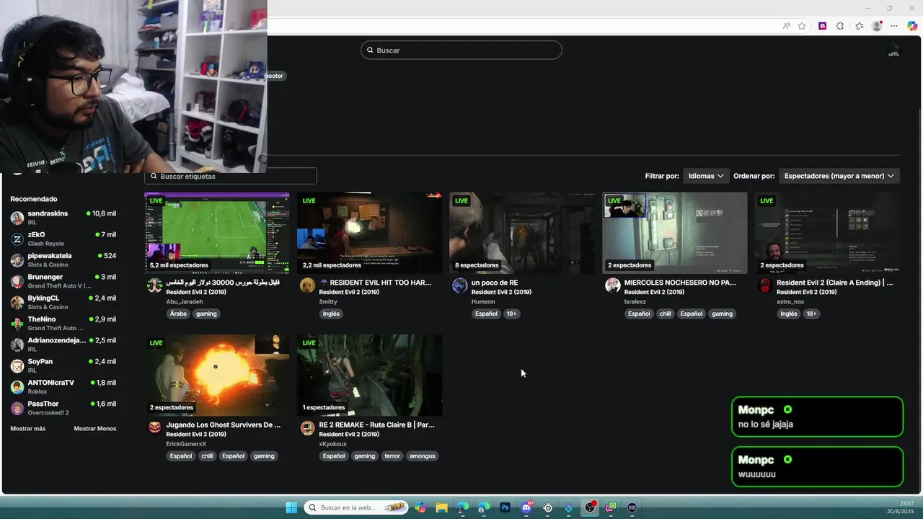Open ErickGamerxX channel avatar
Viewport: 923px width, 519px height.
pos(154,427)
